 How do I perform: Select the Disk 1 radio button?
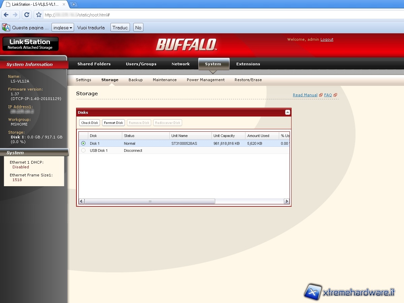[83, 143]
